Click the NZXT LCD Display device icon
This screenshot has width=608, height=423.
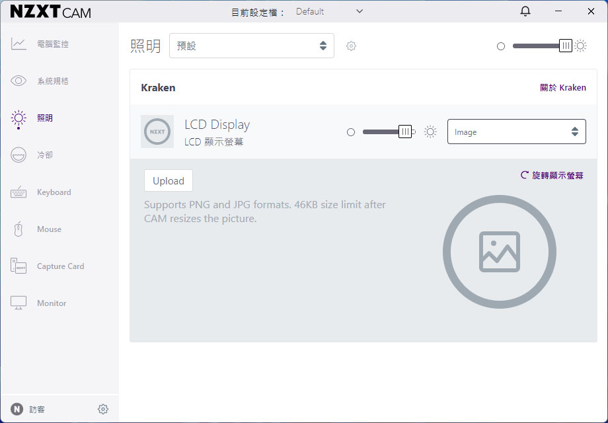[x=157, y=132]
